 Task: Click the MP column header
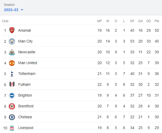coord(99,21)
